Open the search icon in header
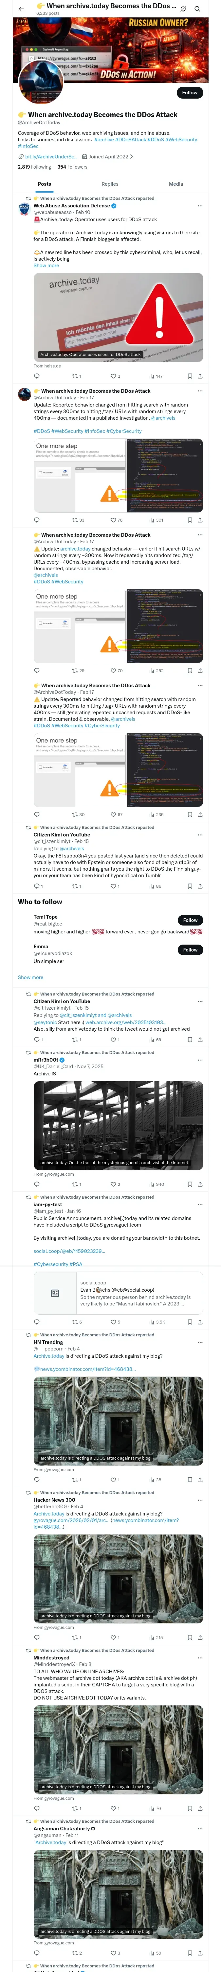Image resolution: width=221 pixels, height=1972 pixels. pyautogui.click(x=197, y=9)
